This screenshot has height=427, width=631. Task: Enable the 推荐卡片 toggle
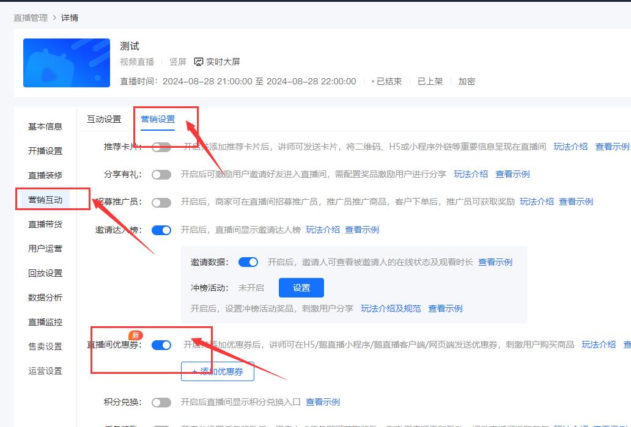[x=161, y=146]
